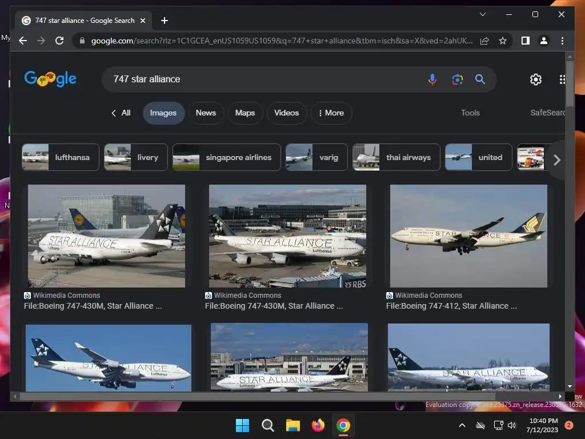This screenshot has height=439, width=585.
Task: Open Singapore Airlines 747-412 landing image
Action: (468, 236)
